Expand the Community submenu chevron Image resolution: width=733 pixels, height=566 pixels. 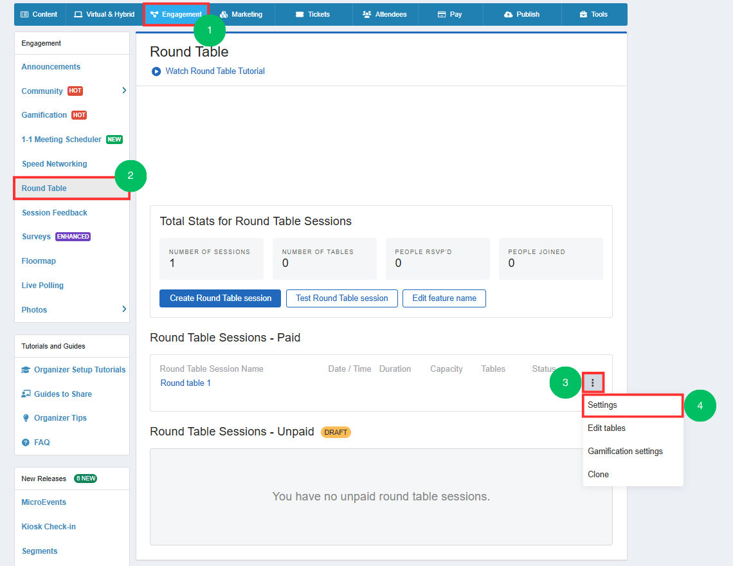point(124,90)
